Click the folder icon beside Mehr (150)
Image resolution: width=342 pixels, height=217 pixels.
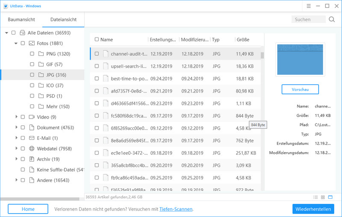point(41,106)
